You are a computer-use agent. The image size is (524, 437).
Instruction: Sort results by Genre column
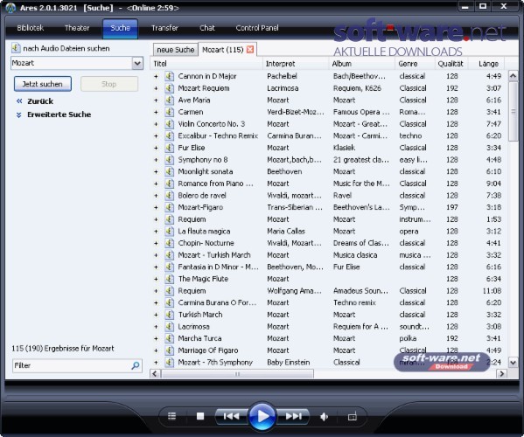(415, 64)
